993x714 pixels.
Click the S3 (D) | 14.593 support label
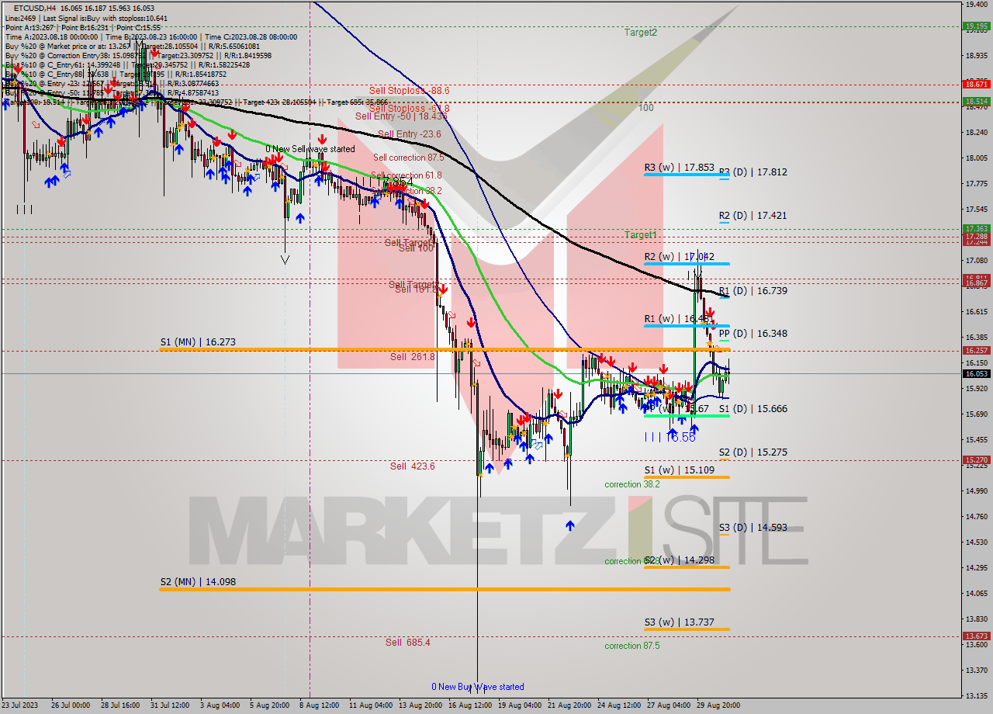coord(753,528)
